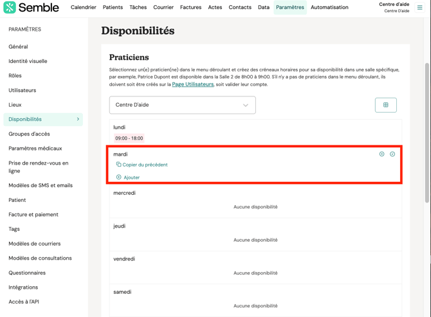
Task: Click the grid view icon button
Action: coord(386,105)
